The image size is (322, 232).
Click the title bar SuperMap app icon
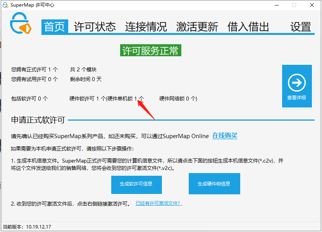click(5, 5)
